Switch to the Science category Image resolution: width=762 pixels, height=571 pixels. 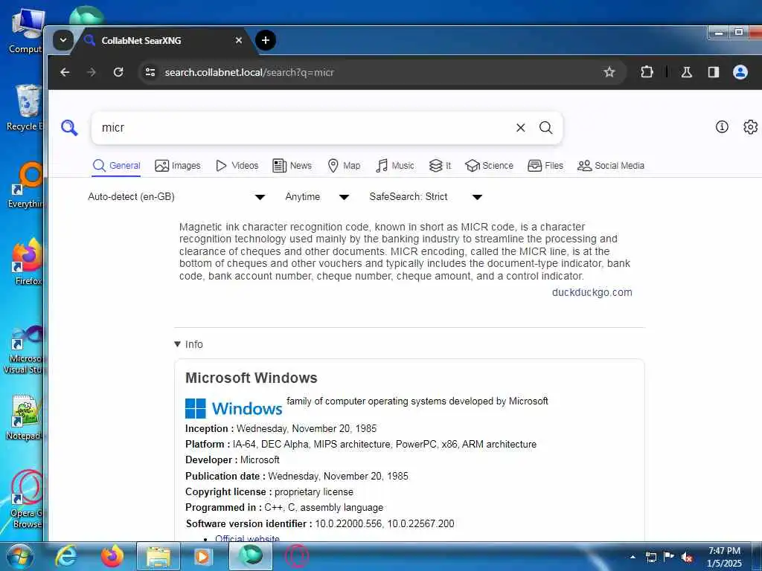point(489,166)
